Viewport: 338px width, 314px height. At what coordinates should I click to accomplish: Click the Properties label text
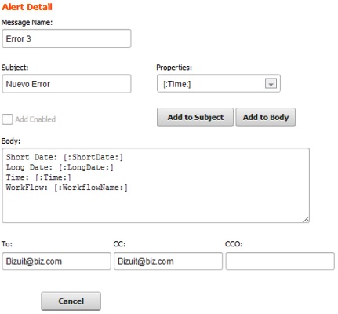click(174, 68)
